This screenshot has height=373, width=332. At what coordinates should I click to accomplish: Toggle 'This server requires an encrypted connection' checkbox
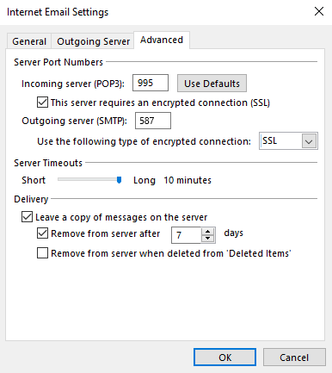click(x=42, y=103)
